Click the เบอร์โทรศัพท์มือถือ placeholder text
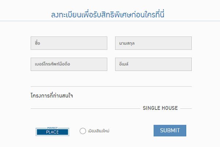 (x=52, y=64)
